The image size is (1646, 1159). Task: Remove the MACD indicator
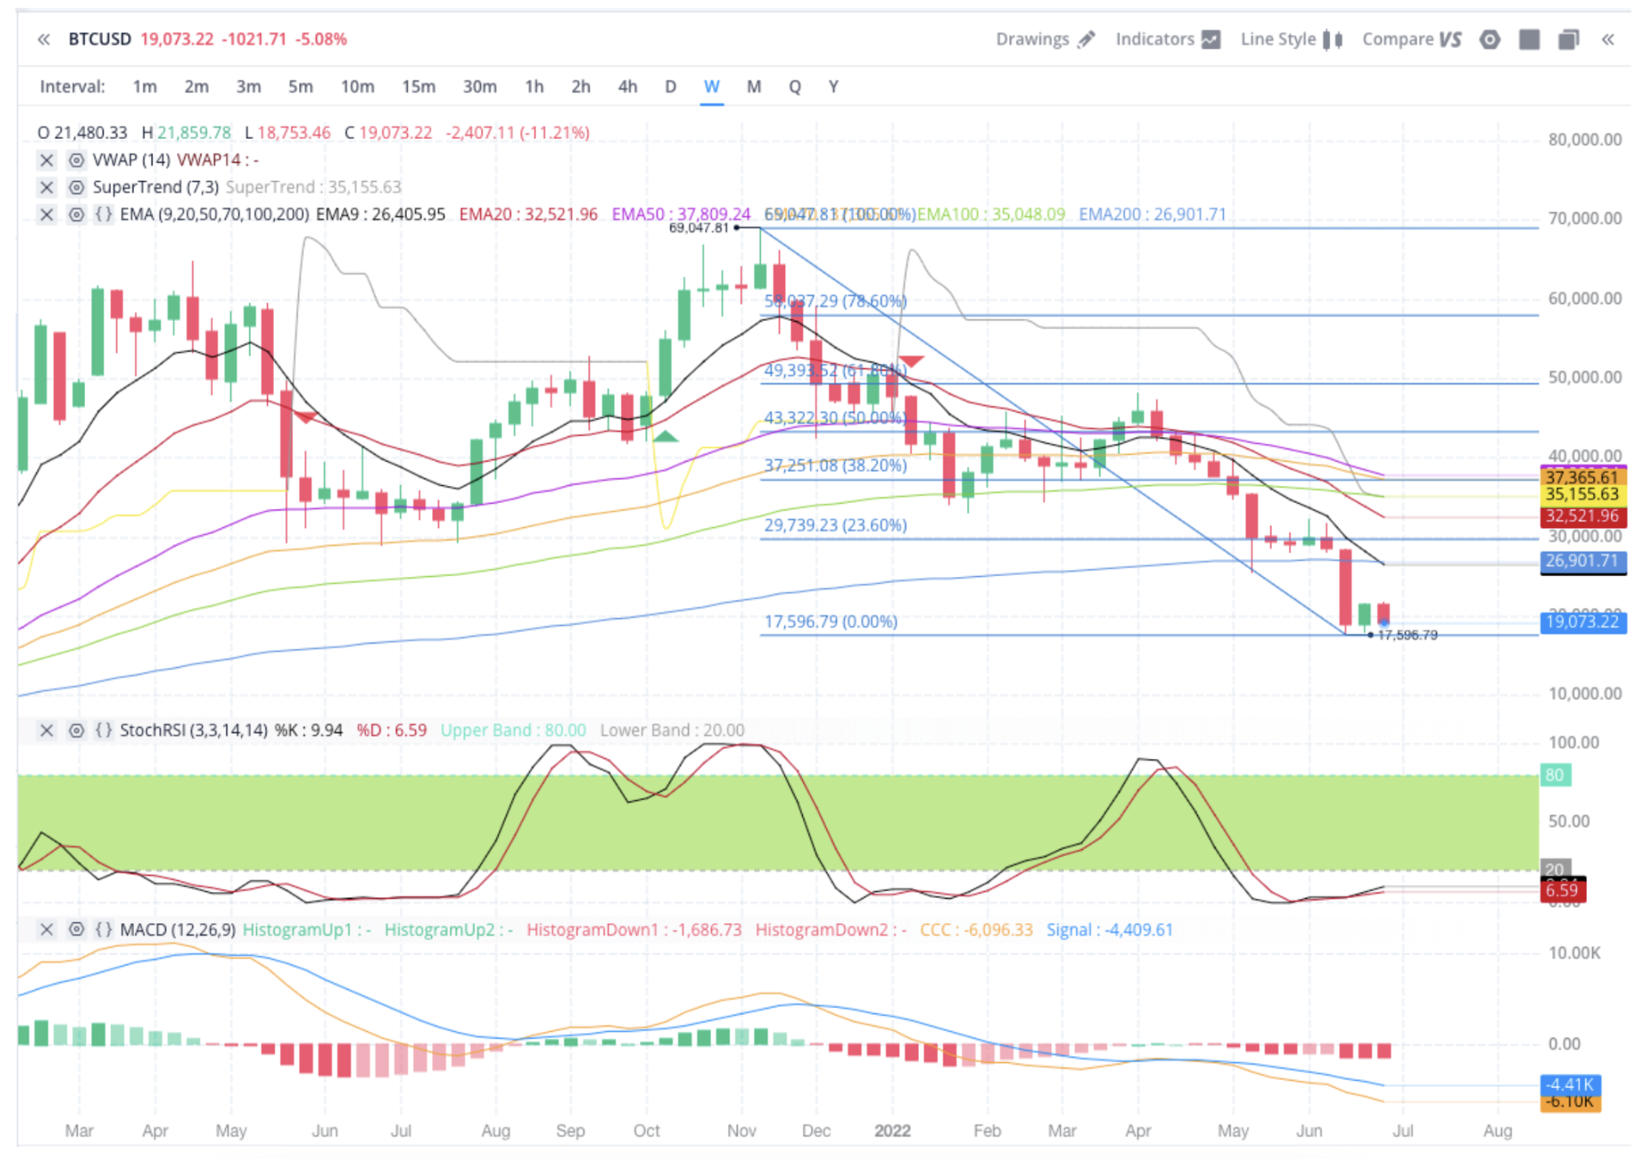[x=47, y=929]
